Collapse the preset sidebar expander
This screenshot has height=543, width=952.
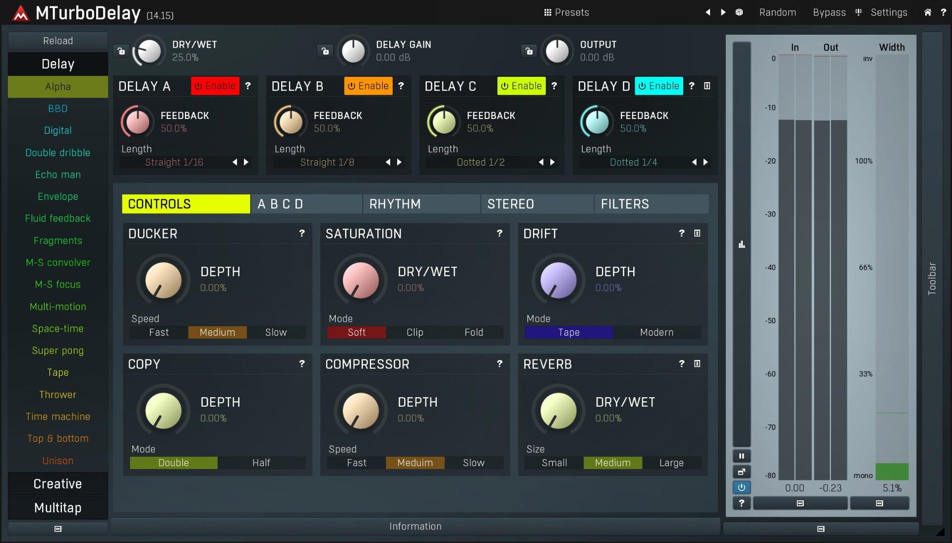tap(58, 529)
